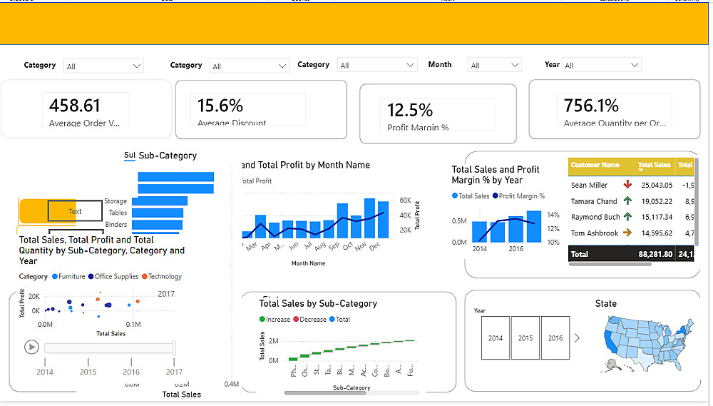Click the Text button shape
The height and width of the screenshot is (406, 713).
(75, 211)
